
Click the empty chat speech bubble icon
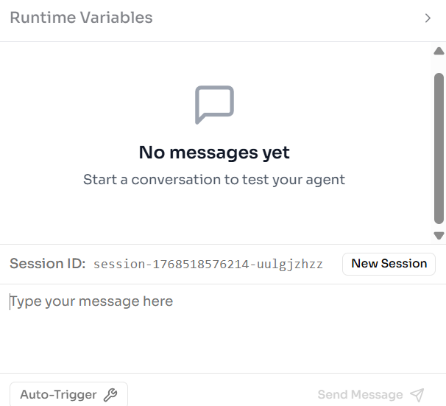click(214, 105)
